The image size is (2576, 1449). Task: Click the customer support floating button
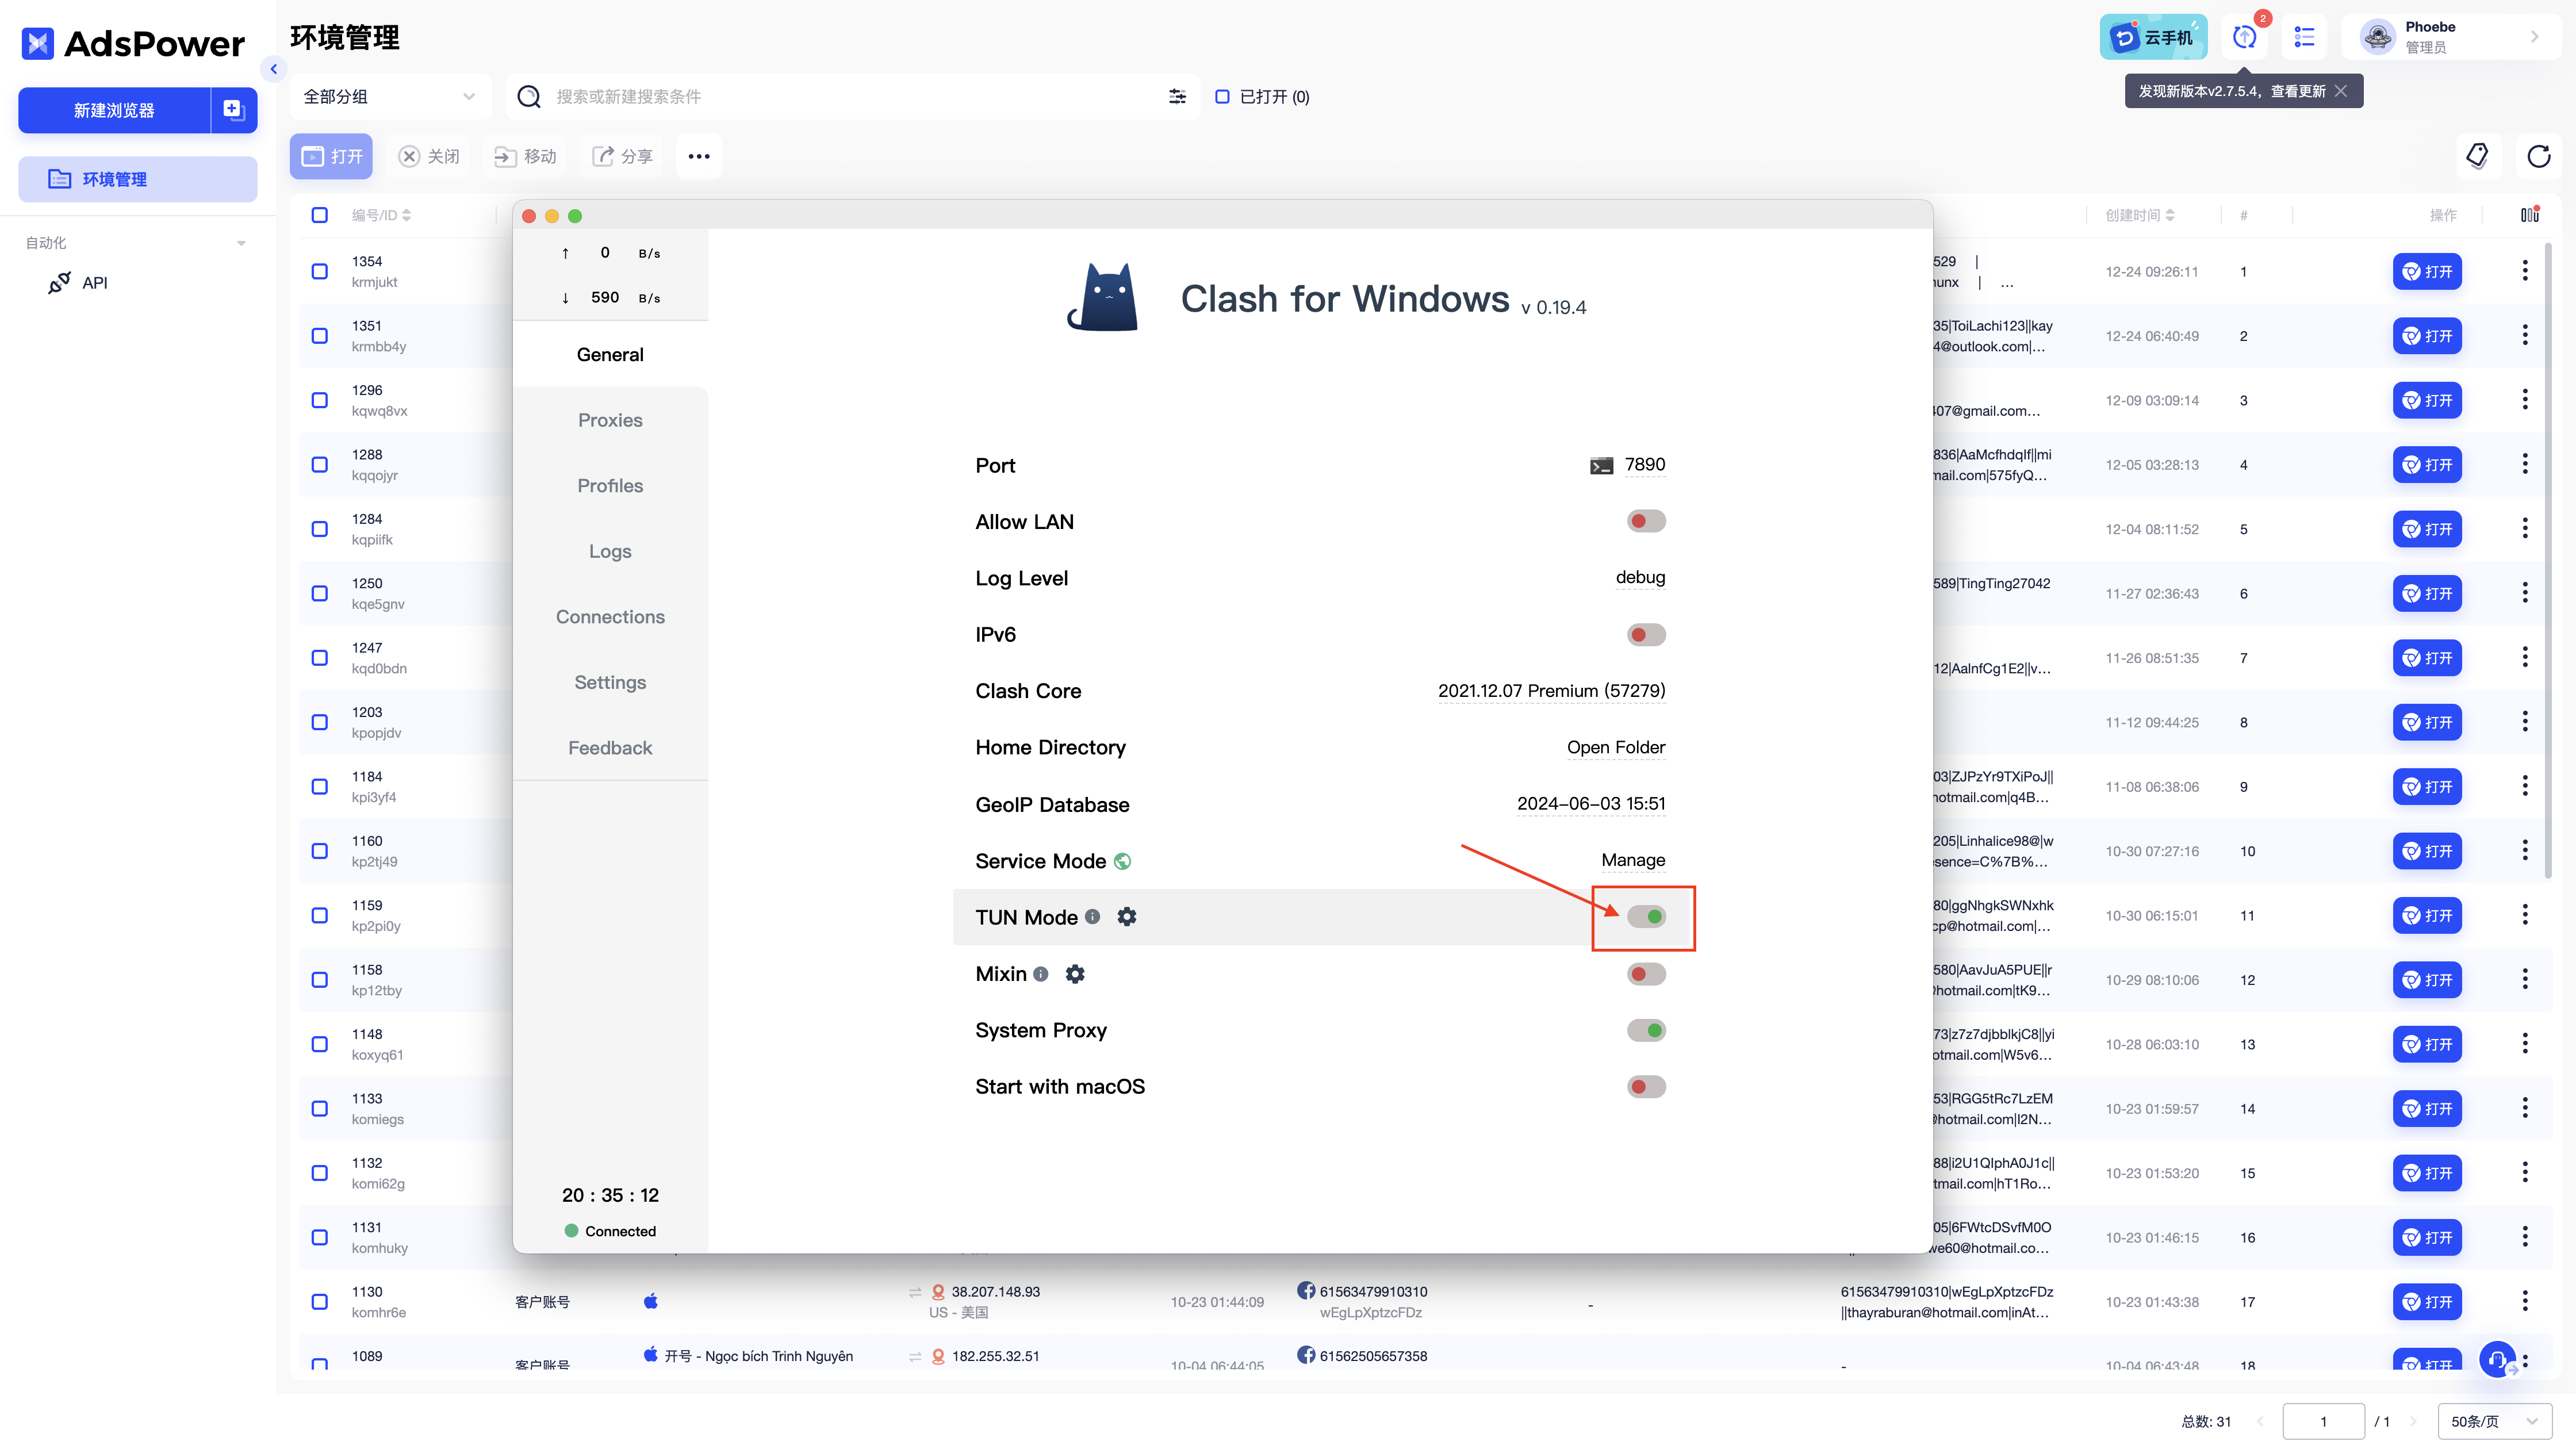[x=2497, y=1359]
